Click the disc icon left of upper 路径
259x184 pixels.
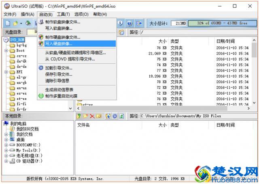tap(121, 32)
